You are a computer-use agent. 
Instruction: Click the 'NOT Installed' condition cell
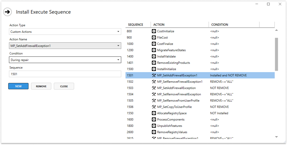point(219,113)
